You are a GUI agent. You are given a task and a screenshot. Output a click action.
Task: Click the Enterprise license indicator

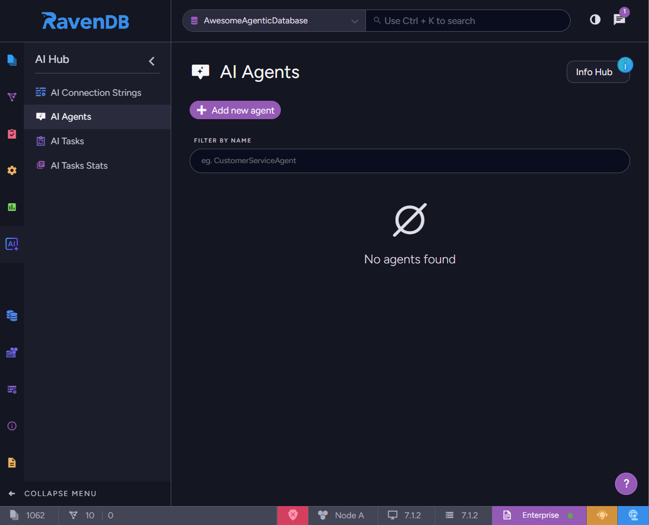538,515
